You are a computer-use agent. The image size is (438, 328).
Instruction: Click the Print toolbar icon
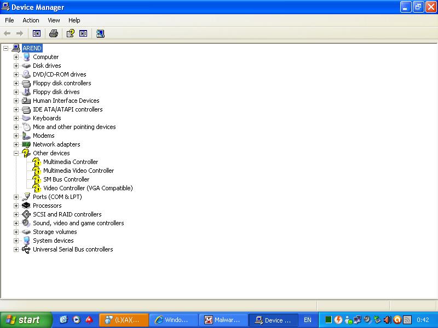(x=53, y=33)
